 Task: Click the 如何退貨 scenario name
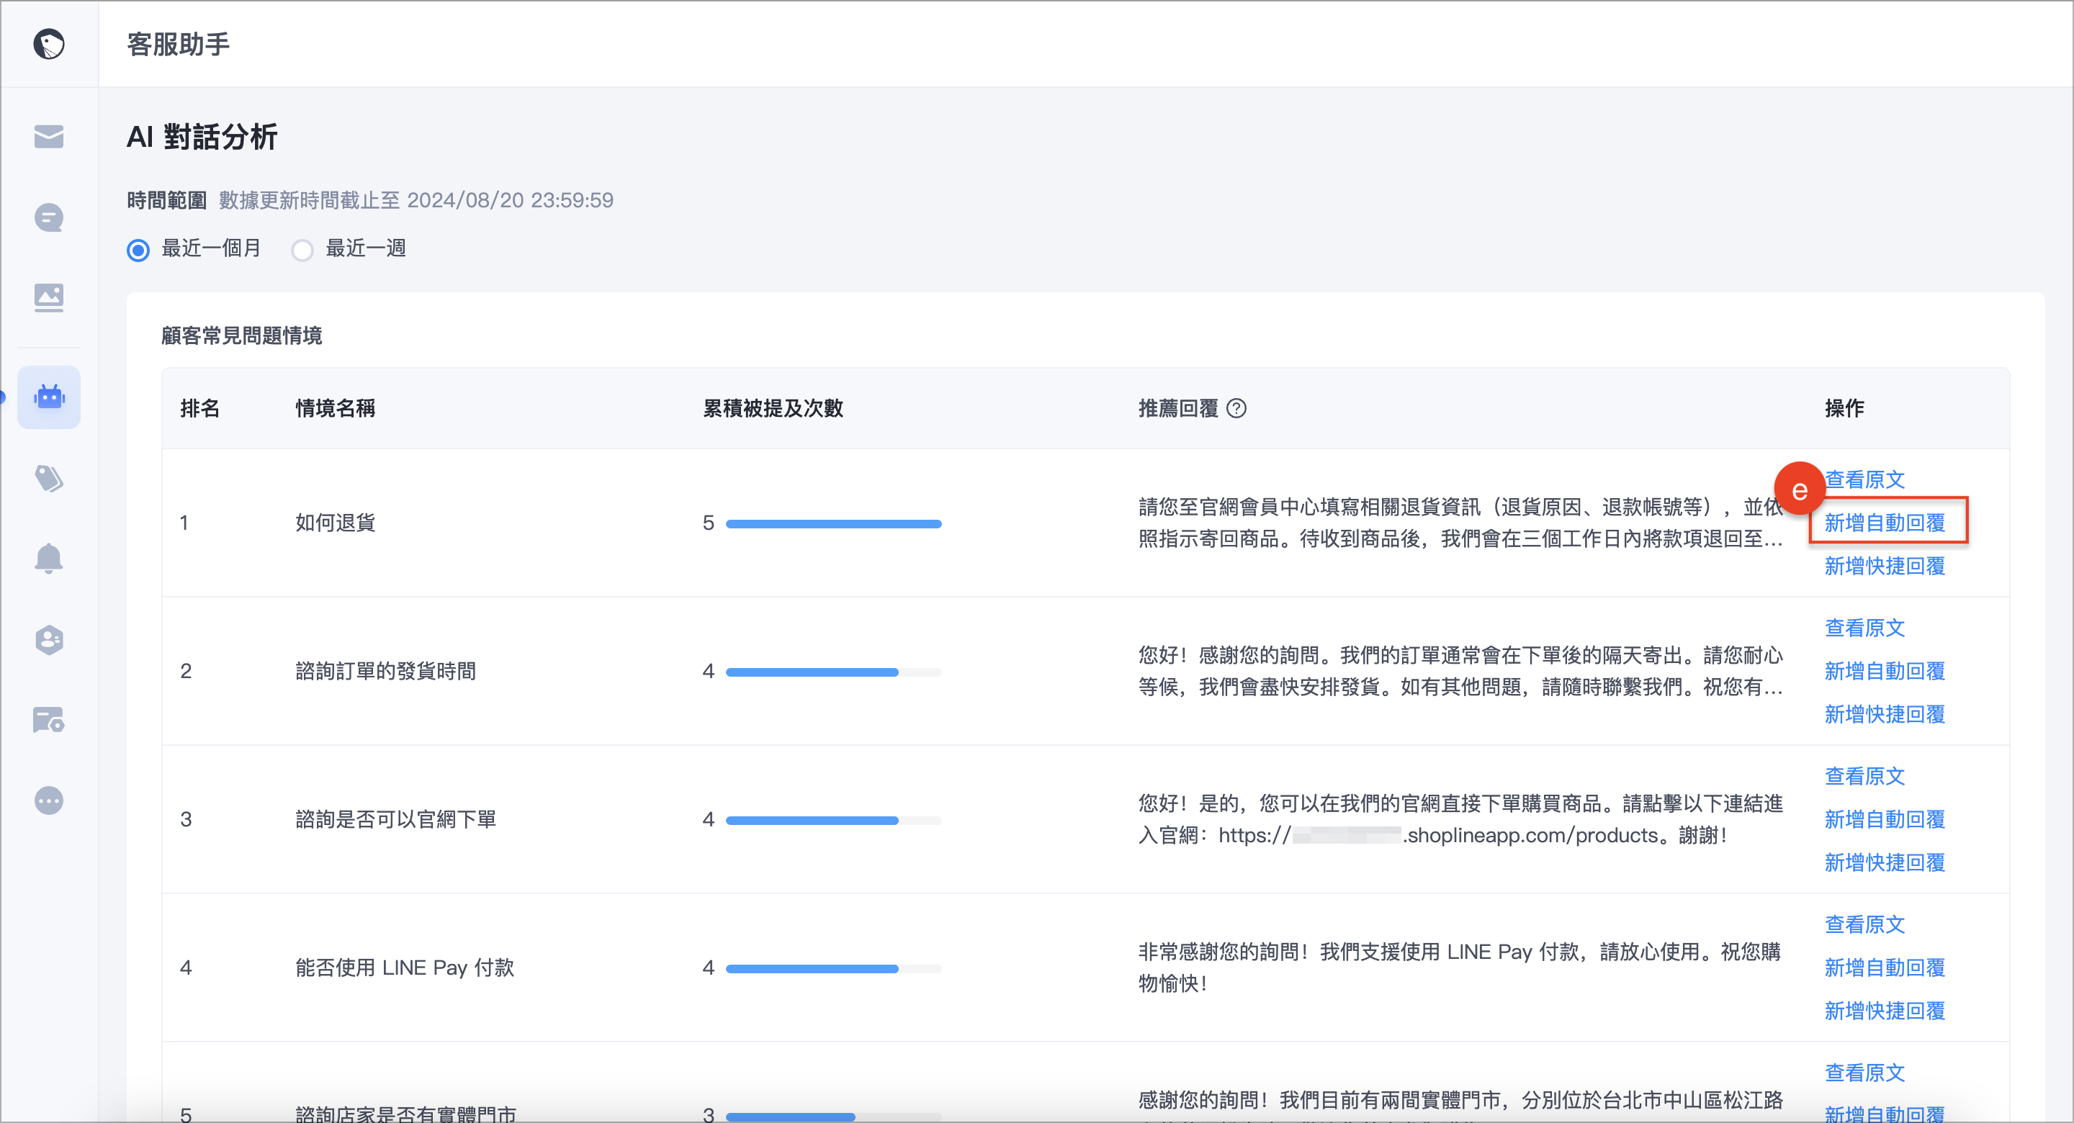335,523
